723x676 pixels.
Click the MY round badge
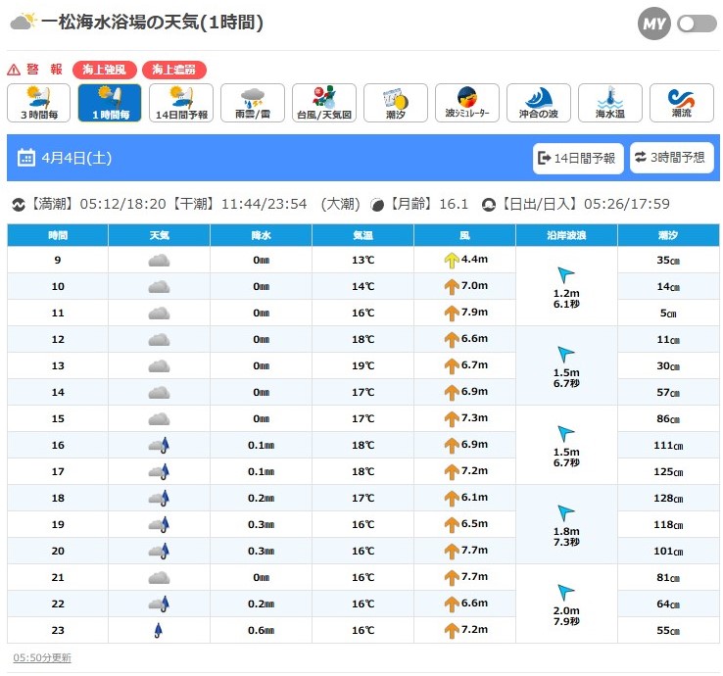pyautogui.click(x=653, y=24)
